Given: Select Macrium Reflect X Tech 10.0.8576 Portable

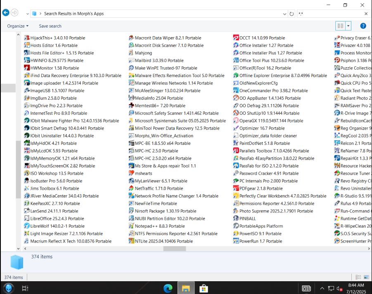Looking at the screenshot, I should [68, 241].
